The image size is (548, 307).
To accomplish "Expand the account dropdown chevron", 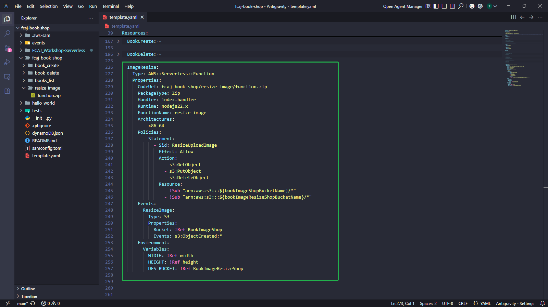I will [495, 6].
